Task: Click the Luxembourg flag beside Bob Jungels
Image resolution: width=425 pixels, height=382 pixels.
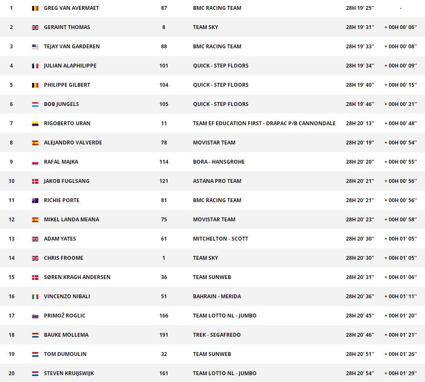Action: (35, 104)
